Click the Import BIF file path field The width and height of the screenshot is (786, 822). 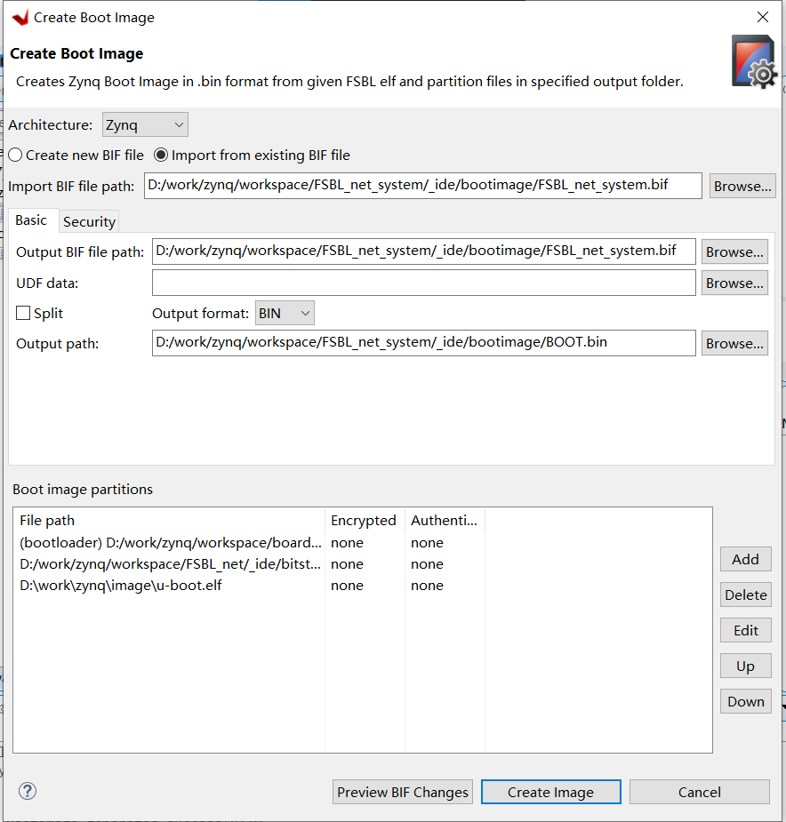[423, 186]
